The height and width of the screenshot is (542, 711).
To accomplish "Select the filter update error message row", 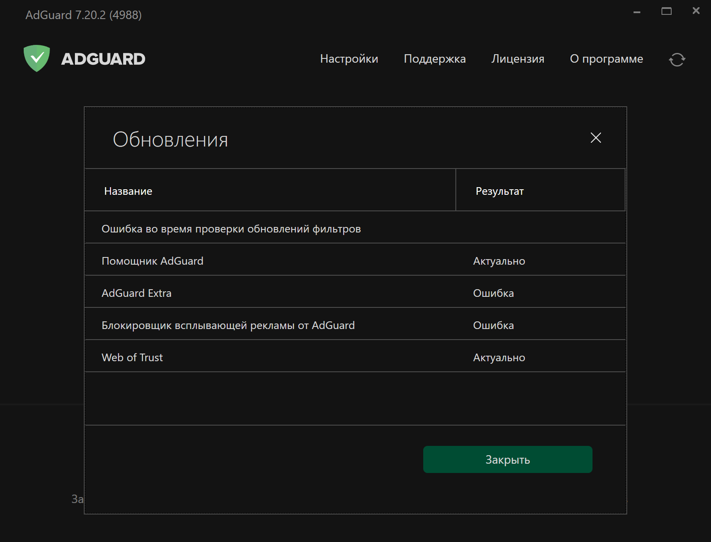I will click(355, 227).
